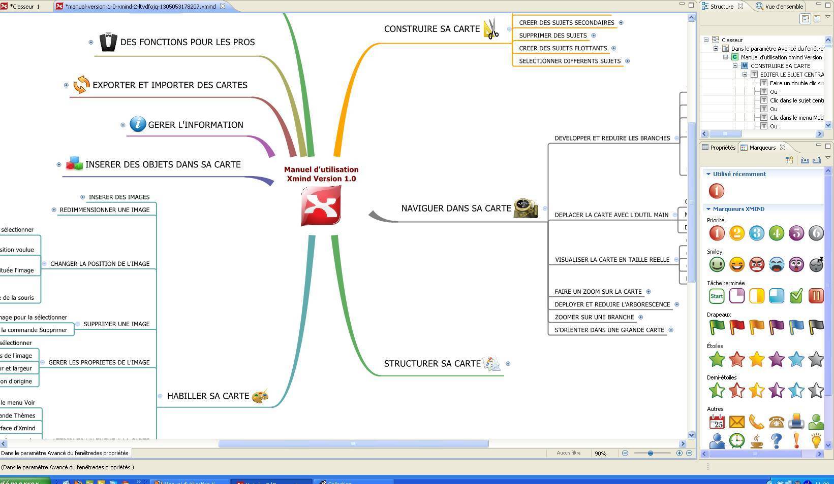Choose the purple half-star marker

(x=776, y=390)
